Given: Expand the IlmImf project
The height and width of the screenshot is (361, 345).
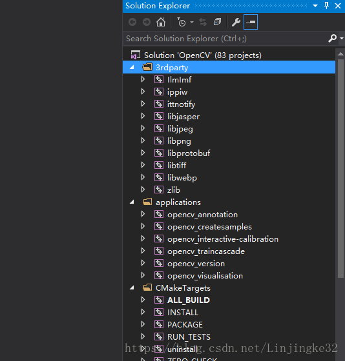Looking at the screenshot, I should (143, 79).
